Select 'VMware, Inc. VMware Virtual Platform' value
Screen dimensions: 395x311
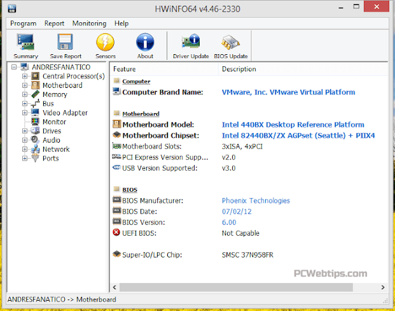(288, 92)
